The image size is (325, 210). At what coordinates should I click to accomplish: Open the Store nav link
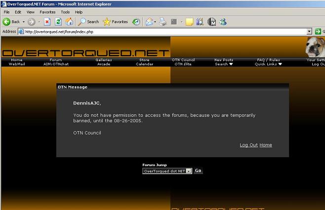[144, 60]
